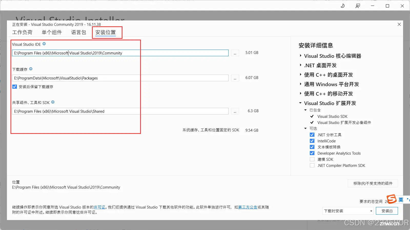The image size is (410, 230).
Task: Click the 5.01 GB size value
Action: point(252,53)
